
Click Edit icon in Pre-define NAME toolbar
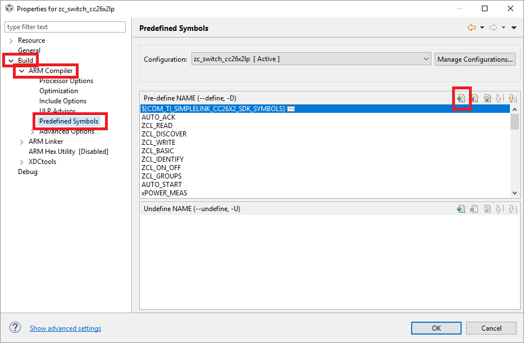click(487, 98)
